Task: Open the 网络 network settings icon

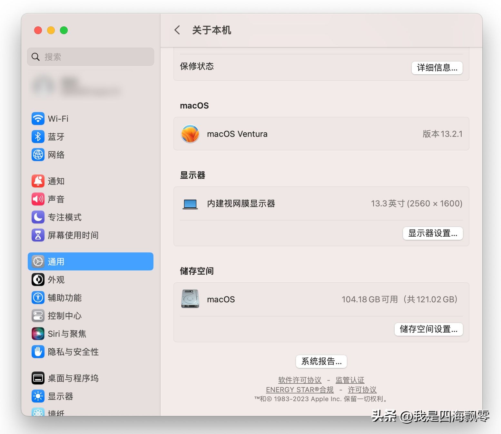Action: tap(38, 155)
